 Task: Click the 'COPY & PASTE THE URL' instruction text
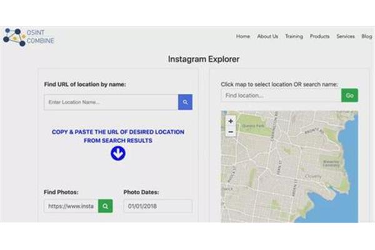click(118, 136)
